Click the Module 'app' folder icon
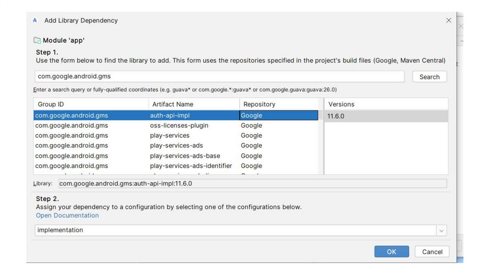 tap(37, 40)
